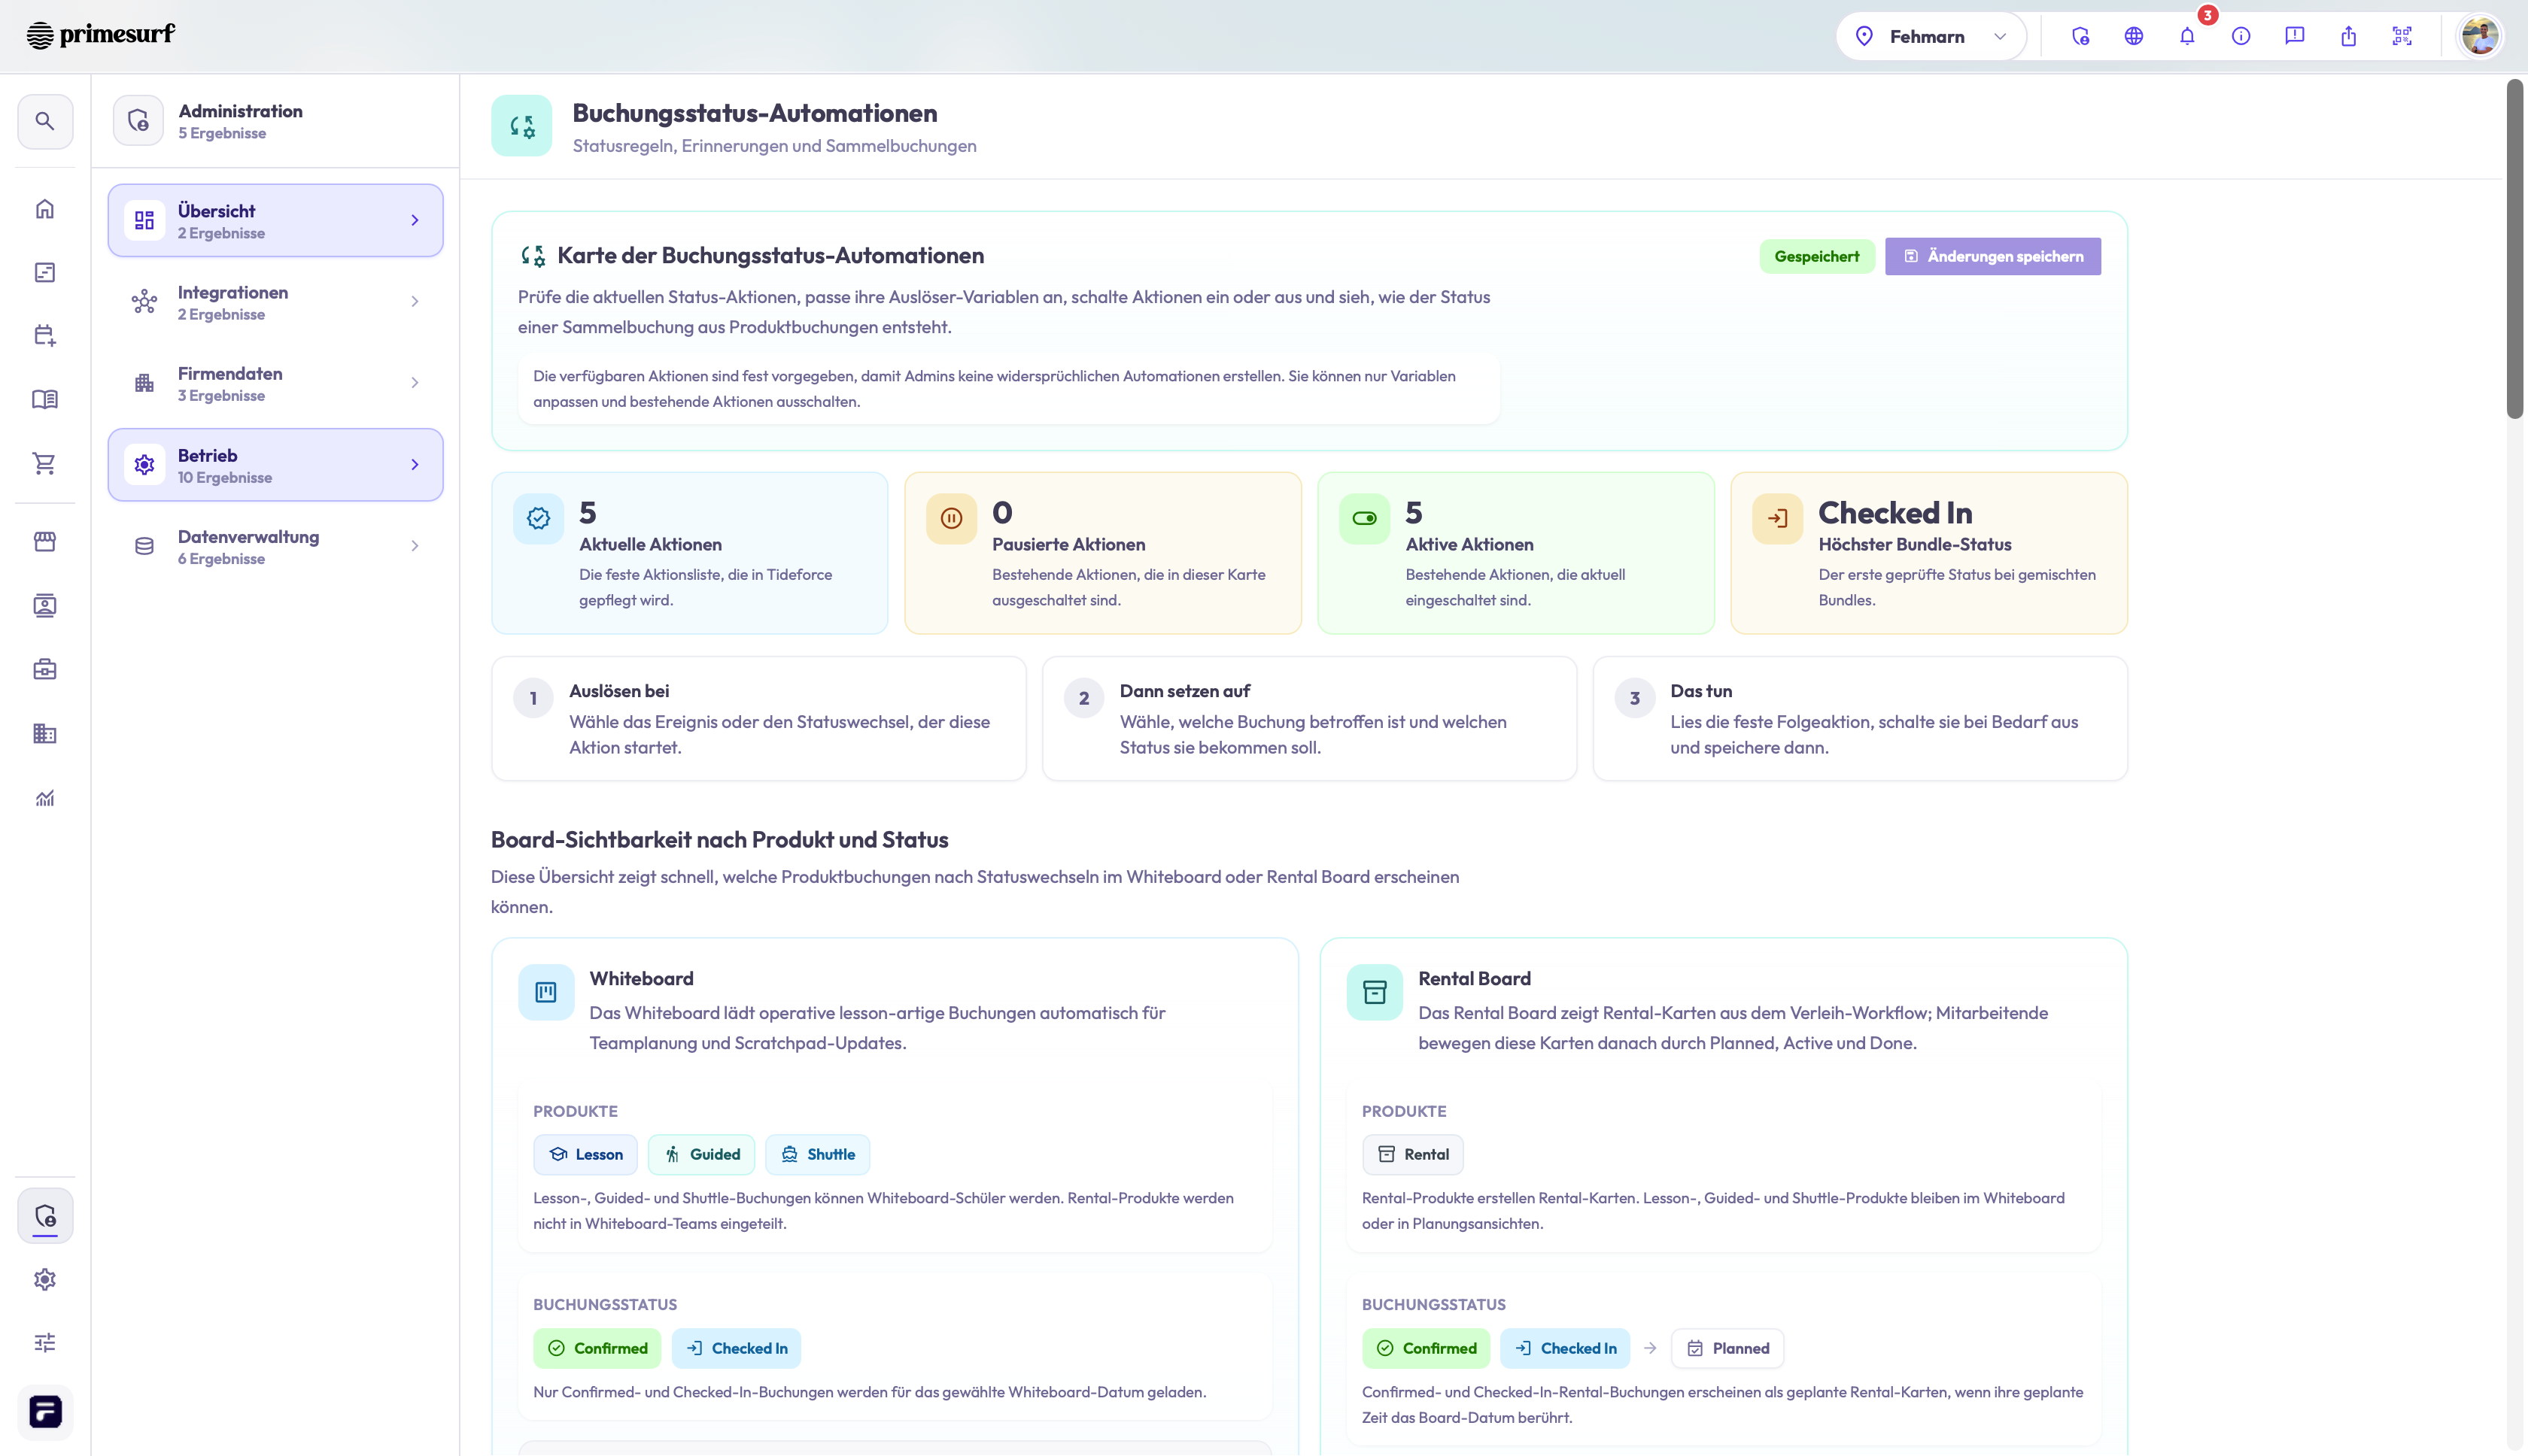Click the Whiteboard card icon
The height and width of the screenshot is (1456, 2528).
click(546, 993)
